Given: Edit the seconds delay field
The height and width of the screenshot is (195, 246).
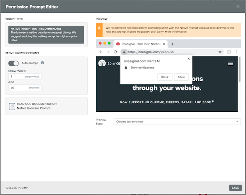Looking at the screenshot, I should point(25,88).
